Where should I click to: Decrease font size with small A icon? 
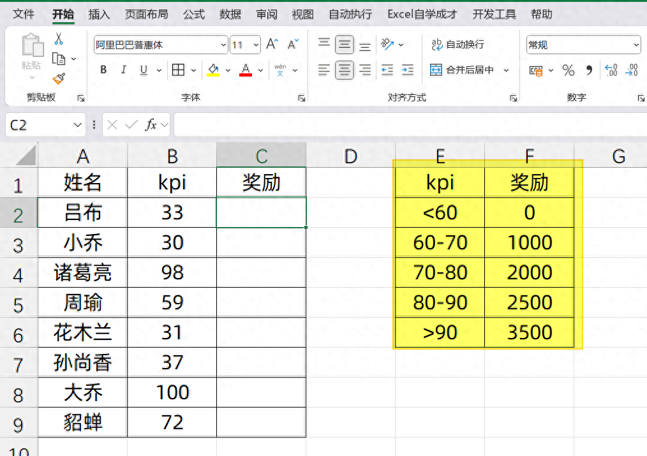click(x=292, y=44)
